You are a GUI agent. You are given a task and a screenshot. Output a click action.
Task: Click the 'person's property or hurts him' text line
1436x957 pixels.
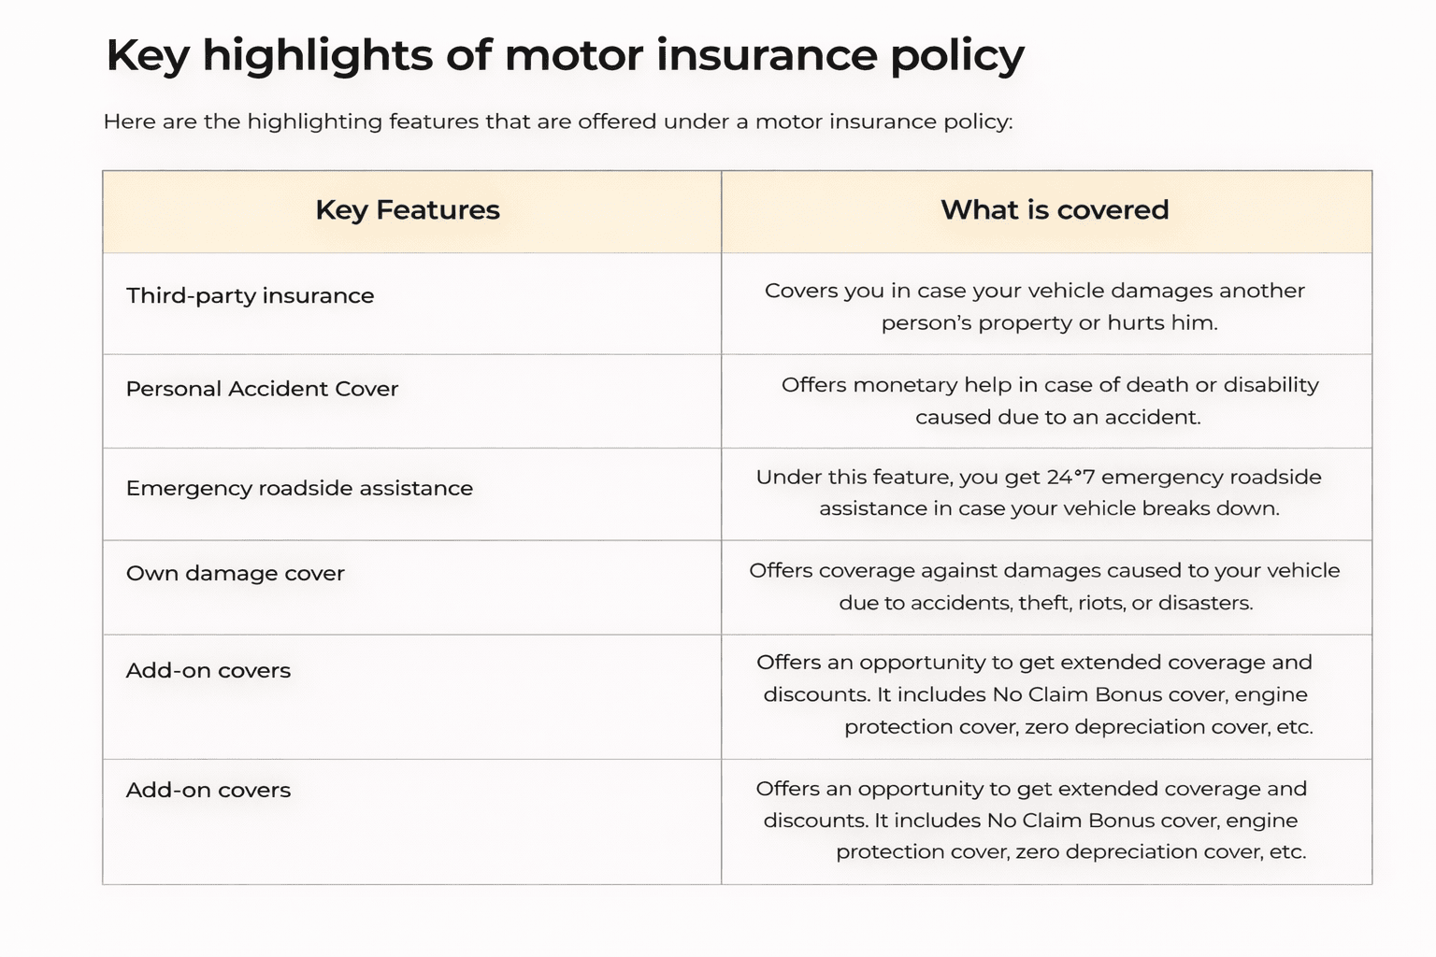coord(1049,323)
